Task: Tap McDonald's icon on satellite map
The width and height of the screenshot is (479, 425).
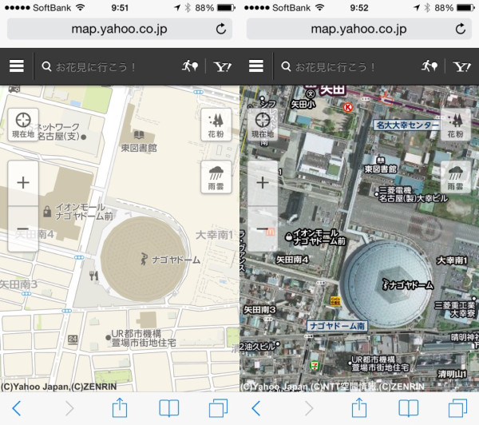Action: pos(271,232)
